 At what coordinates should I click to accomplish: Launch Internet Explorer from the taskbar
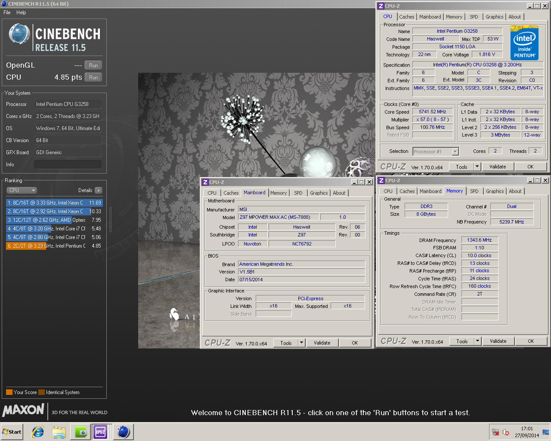[x=38, y=432]
